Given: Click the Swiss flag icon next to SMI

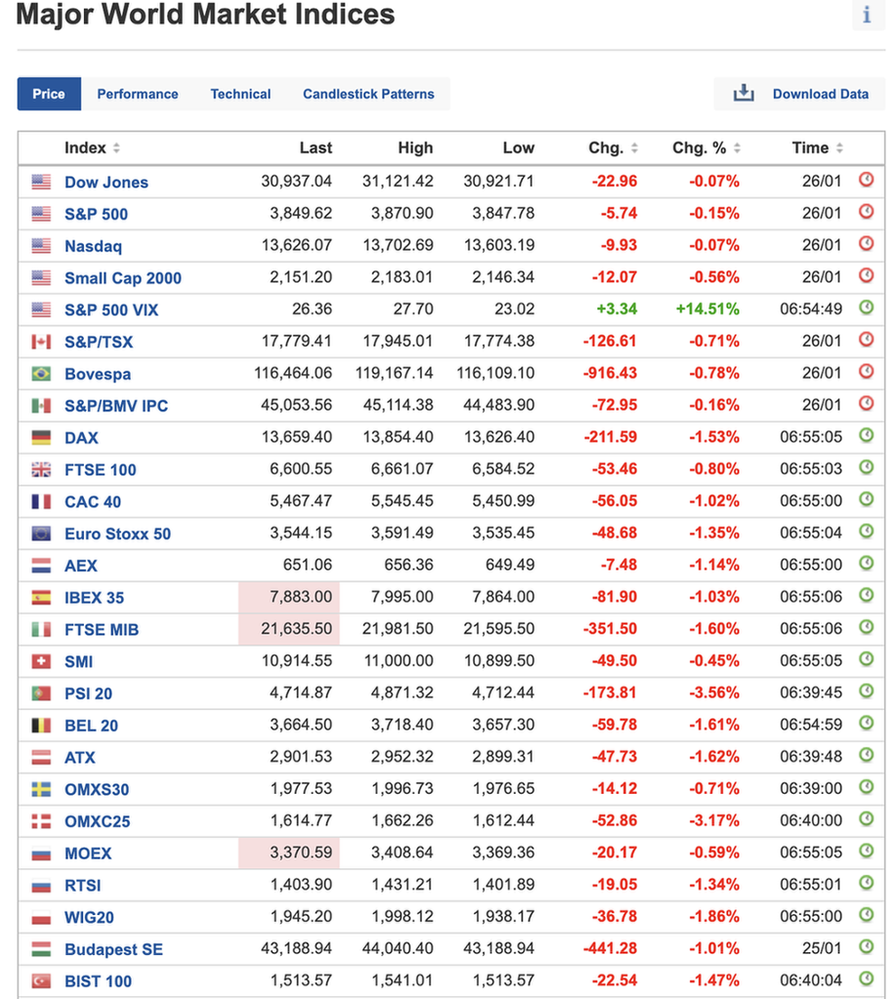Looking at the screenshot, I should (x=42, y=661).
